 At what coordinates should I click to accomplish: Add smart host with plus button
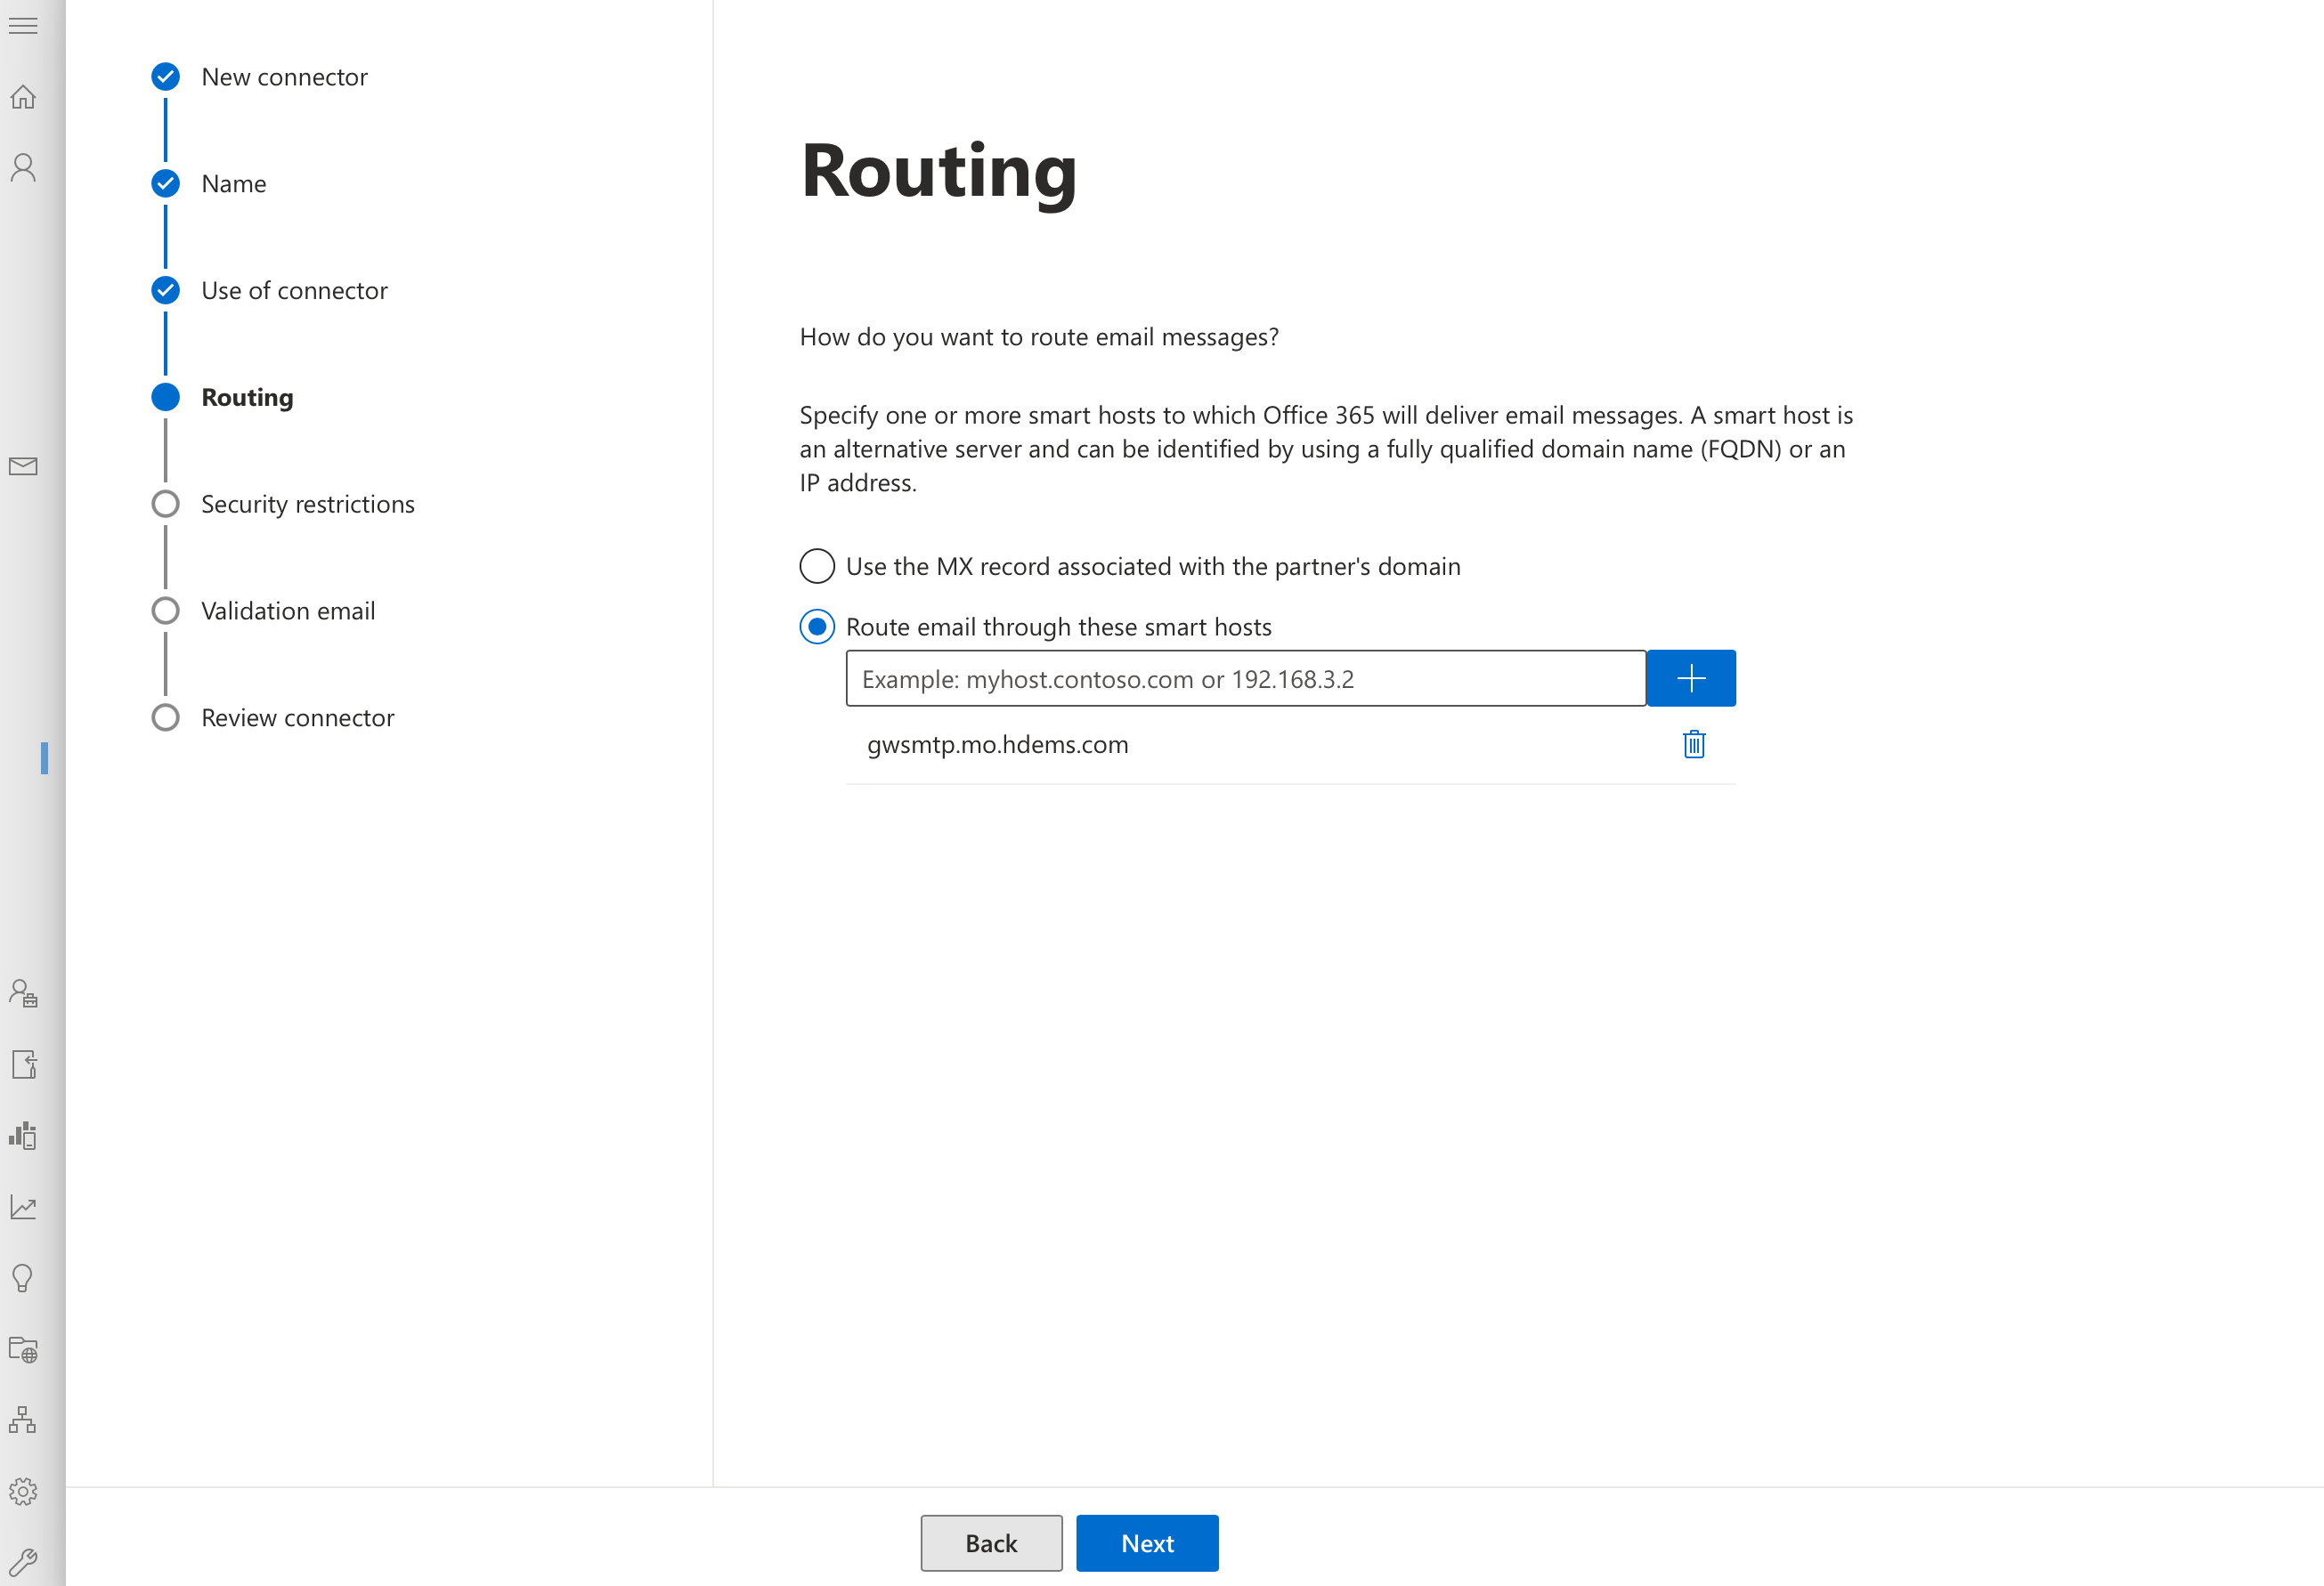point(1691,678)
